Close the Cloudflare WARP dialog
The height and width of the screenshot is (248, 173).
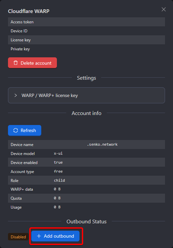tap(164, 9)
